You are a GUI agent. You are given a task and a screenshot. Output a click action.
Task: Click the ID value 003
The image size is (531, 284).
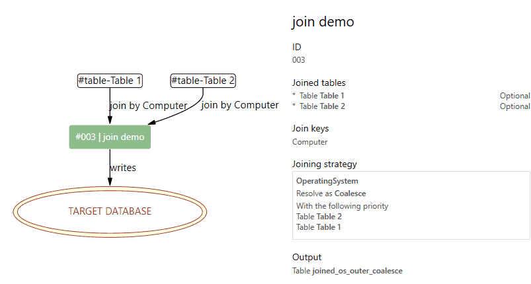pyautogui.click(x=299, y=60)
